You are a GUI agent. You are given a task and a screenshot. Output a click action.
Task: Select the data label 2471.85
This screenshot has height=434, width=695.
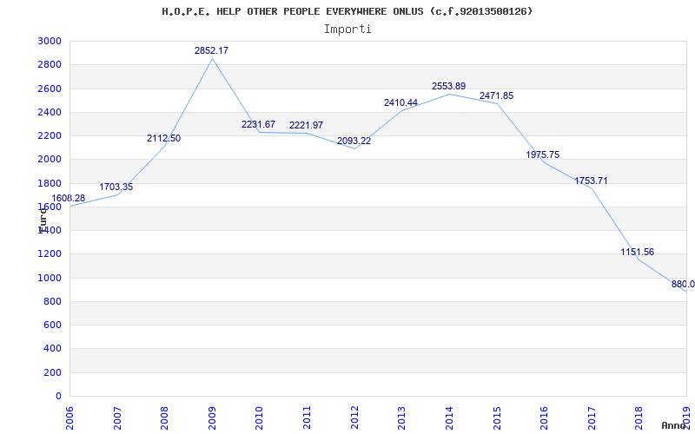496,95
